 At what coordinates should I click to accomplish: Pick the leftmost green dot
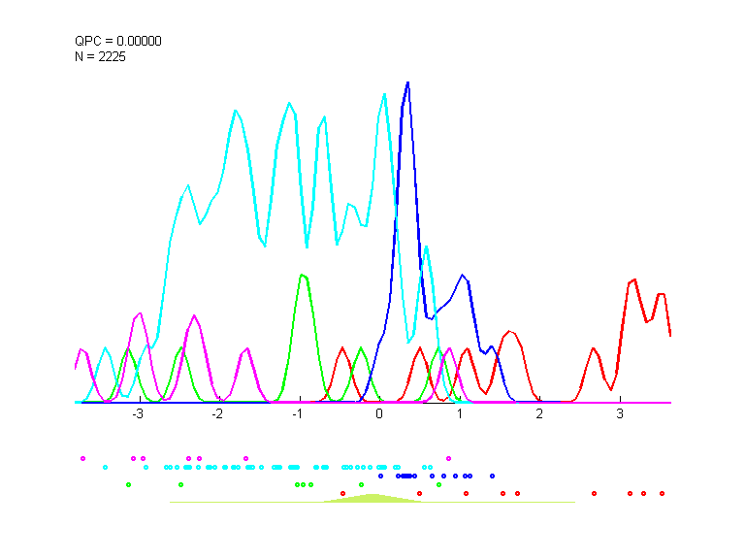pyautogui.click(x=128, y=484)
